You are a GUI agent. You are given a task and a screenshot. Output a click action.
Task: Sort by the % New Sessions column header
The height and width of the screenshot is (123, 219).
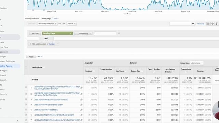106,69
